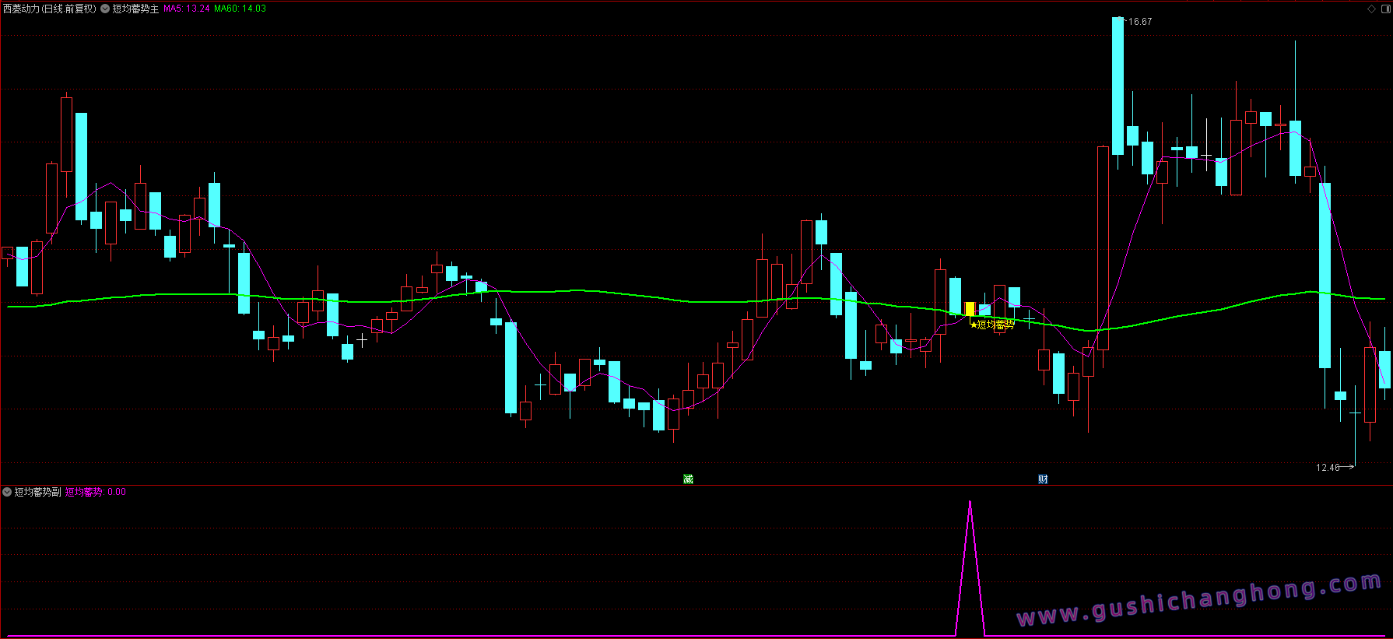Select the MA60: 14.03 label
The height and width of the screenshot is (639, 1393).
click(x=240, y=9)
